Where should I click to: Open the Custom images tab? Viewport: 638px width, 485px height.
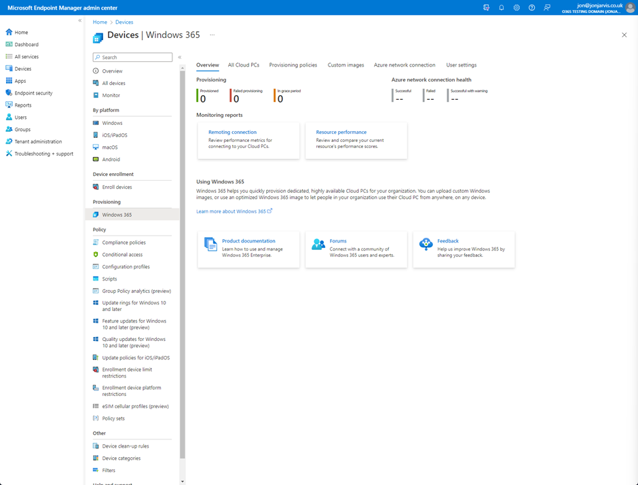[346, 65]
